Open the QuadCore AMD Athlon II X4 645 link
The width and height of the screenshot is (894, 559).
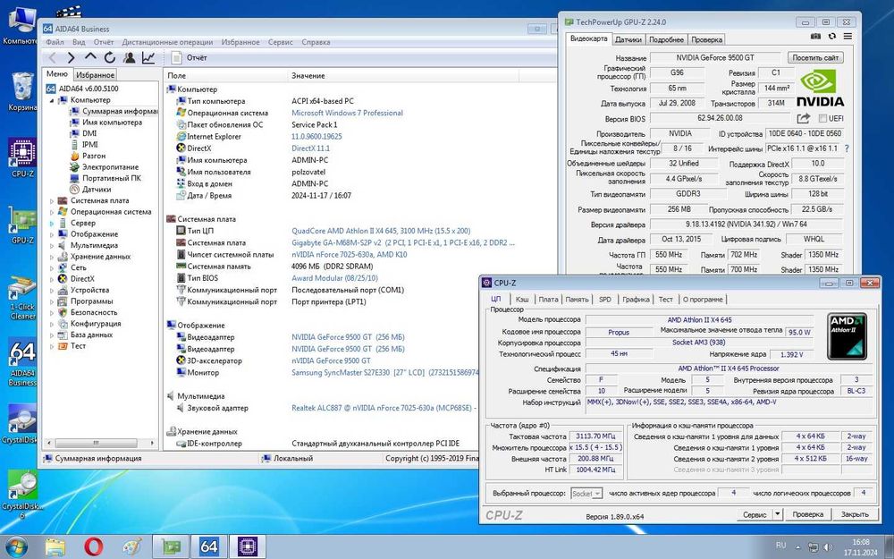point(381,231)
